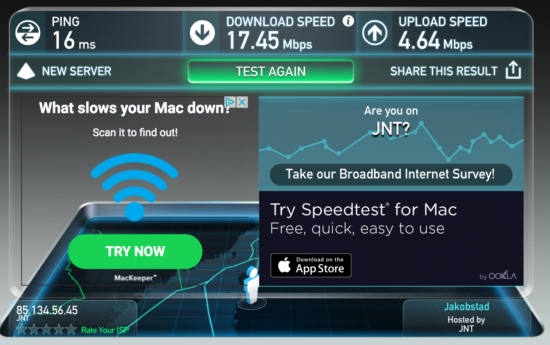Click the green TRY NOW button

[135, 252]
